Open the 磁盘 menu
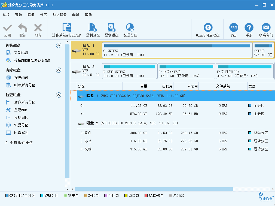The image size is (275, 206). pyautogui.click(x=31, y=15)
